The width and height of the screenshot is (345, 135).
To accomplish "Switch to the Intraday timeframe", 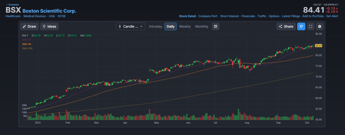I will [155, 27].
